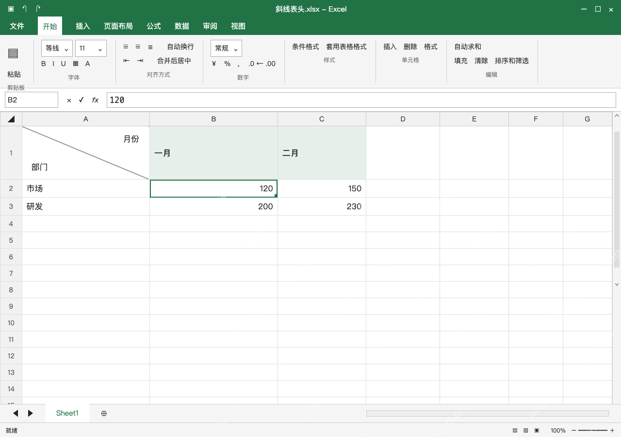Cancel entry with the × formula button
The width and height of the screenshot is (621, 437).
point(69,100)
